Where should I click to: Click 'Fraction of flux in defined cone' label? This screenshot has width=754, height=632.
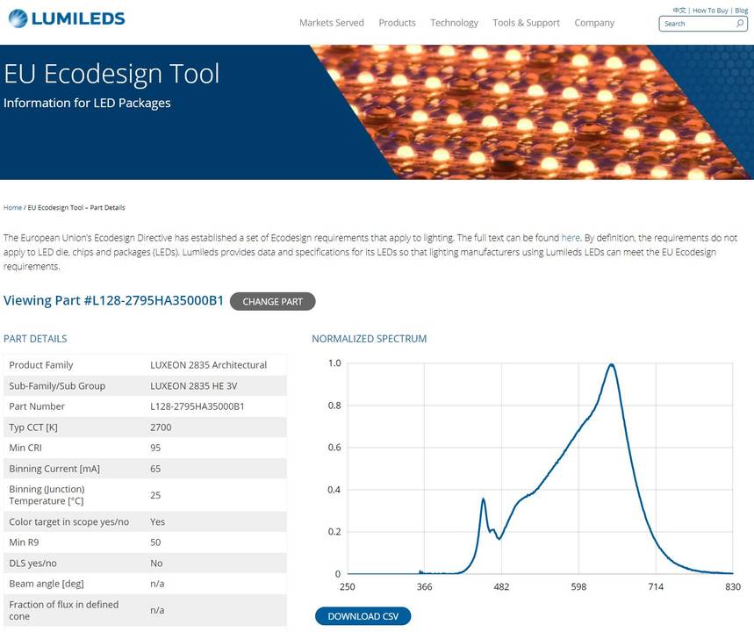coord(63,610)
